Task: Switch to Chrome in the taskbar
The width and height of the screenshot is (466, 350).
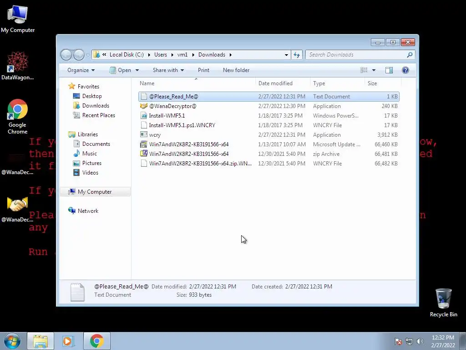Action: (96, 341)
